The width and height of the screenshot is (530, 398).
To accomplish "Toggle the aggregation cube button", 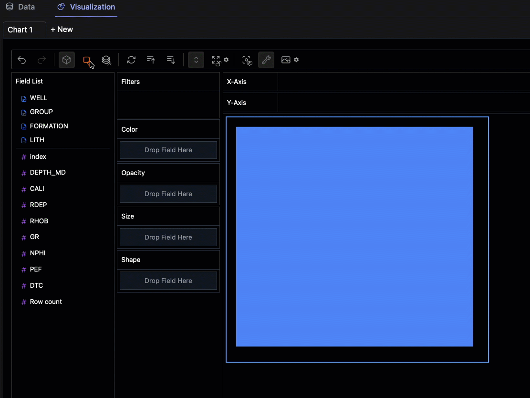I will (x=67, y=60).
